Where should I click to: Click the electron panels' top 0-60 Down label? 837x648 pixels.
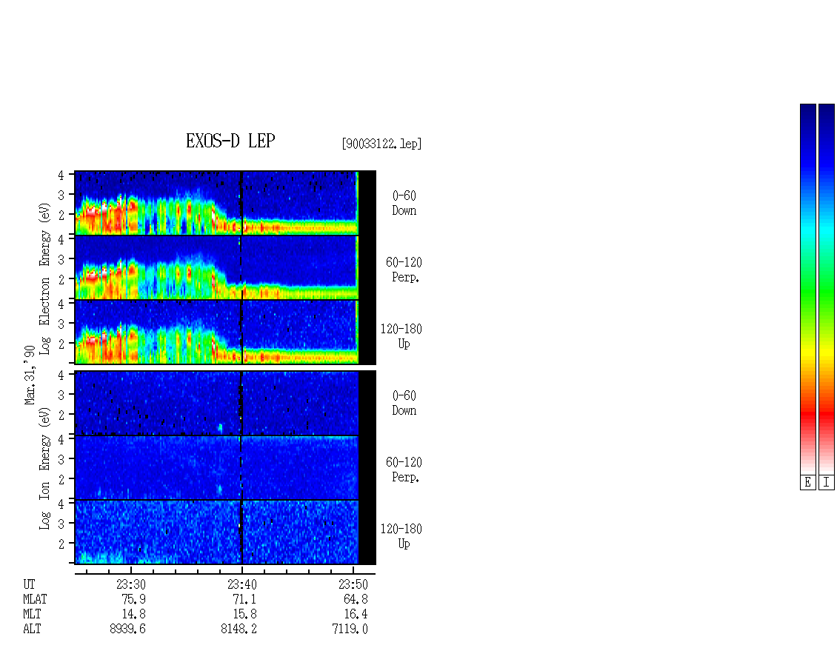pyautogui.click(x=404, y=204)
